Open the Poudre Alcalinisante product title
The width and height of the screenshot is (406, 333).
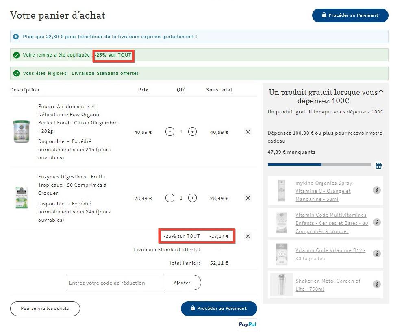78,119
